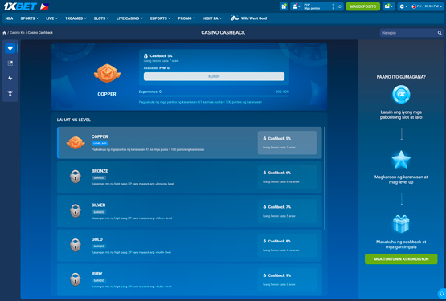
Task: Focus the Hanapin search field
Action: point(408,33)
